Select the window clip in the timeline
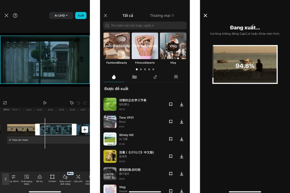 pos(56,130)
